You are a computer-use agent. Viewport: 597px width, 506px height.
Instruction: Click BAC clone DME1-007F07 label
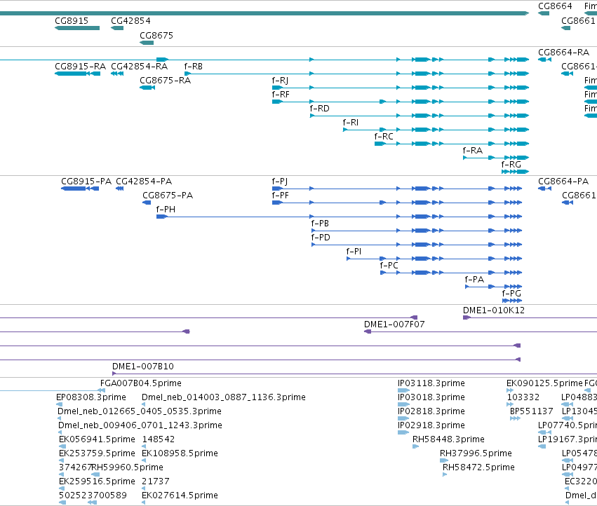pyautogui.click(x=394, y=324)
